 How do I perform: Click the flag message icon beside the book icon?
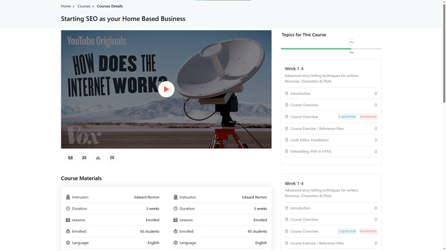click(x=84, y=157)
